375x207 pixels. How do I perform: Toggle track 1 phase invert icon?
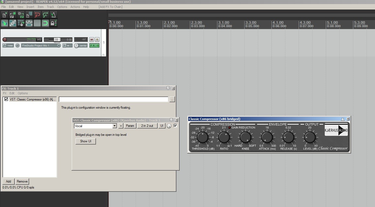coord(17,46)
